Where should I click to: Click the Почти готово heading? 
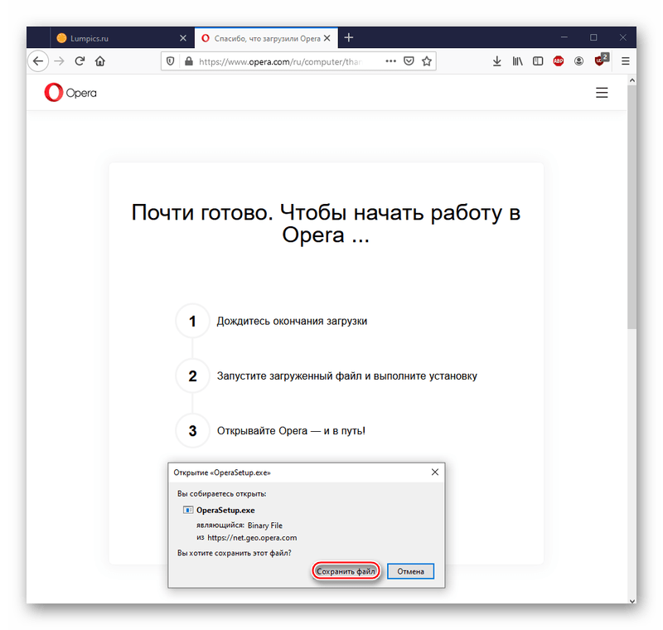326,223
